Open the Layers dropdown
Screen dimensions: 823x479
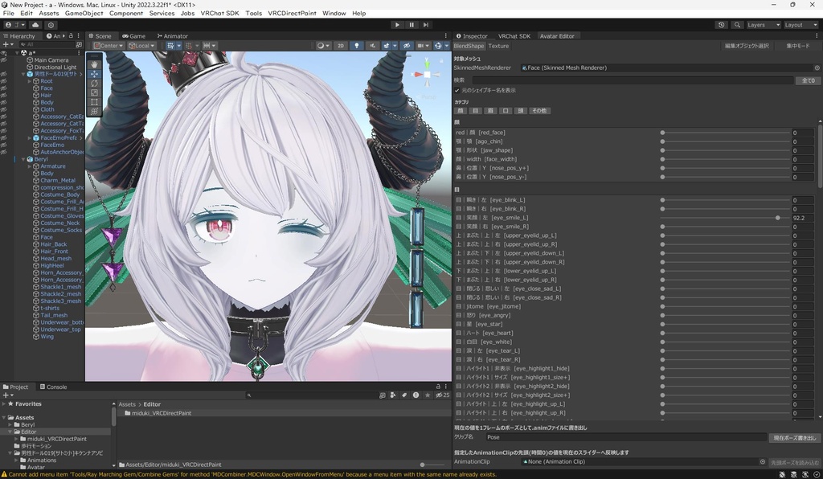[764, 25]
